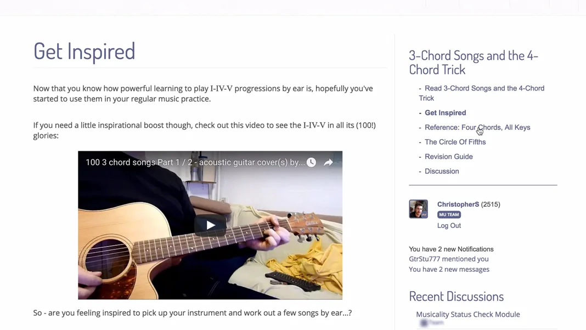Play the 100 3 chord songs video
This screenshot has width=586, height=330.
pos(210,225)
